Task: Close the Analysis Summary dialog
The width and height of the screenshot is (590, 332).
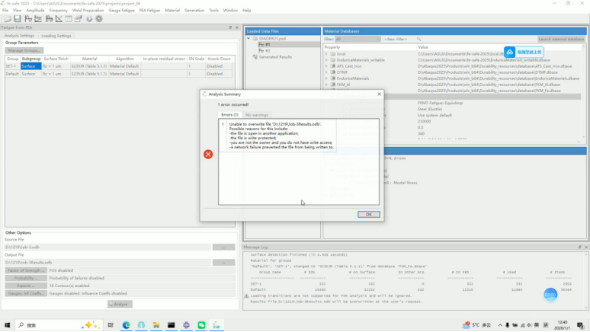Action: click(x=379, y=94)
